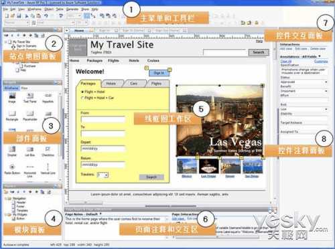The image size is (335, 249).
Task: Click the Clear All link in Annotations
Action: point(286,61)
